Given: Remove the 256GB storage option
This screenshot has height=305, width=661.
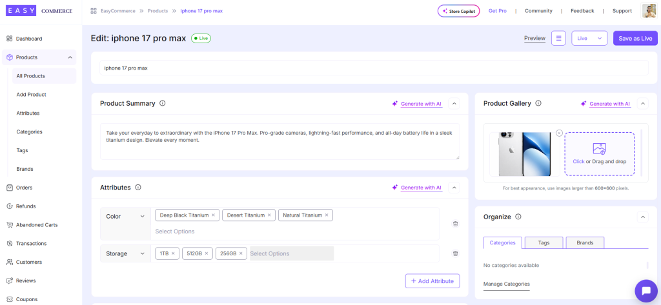Looking at the screenshot, I should 241,253.
